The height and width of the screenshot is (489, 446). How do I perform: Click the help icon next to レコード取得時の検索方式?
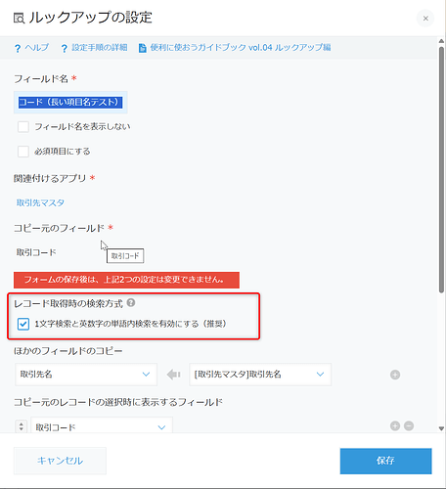click(131, 303)
